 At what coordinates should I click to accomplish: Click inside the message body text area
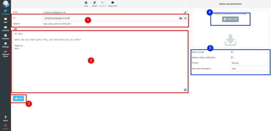pos(100,61)
